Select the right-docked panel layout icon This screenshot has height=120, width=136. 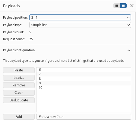click(123, 6)
